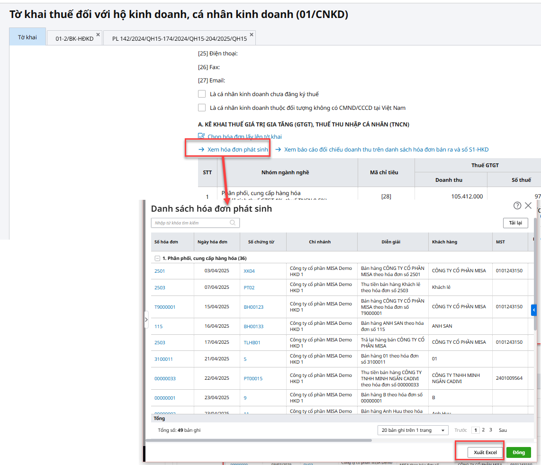Tick the 'không có CMND/CCCD tại Việt Nam' checkbox

coord(202,108)
